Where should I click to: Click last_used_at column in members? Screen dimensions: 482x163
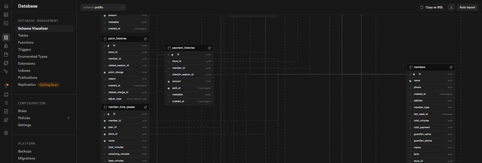click(x=431, y=114)
